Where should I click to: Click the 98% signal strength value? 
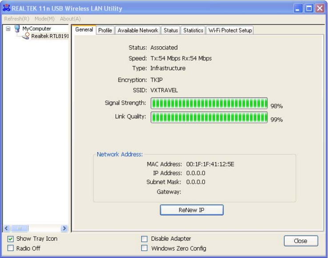[276, 106]
